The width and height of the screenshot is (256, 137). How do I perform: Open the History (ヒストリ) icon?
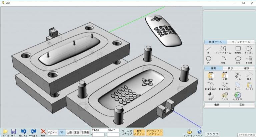click(x=237, y=96)
